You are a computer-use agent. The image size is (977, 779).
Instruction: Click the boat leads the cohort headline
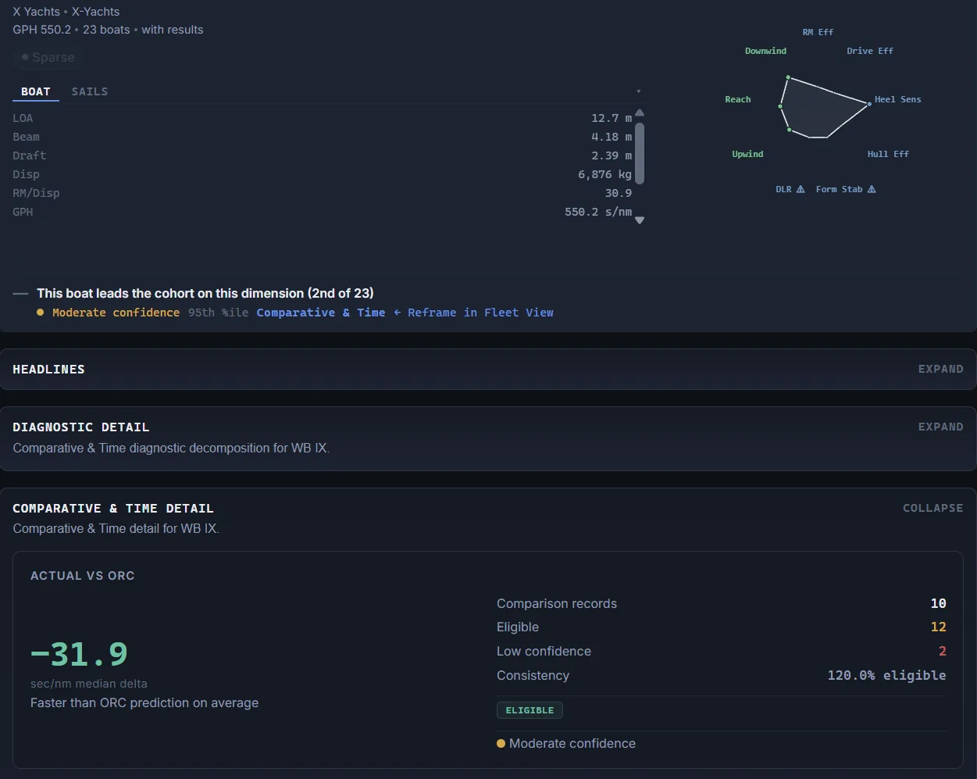coord(205,293)
